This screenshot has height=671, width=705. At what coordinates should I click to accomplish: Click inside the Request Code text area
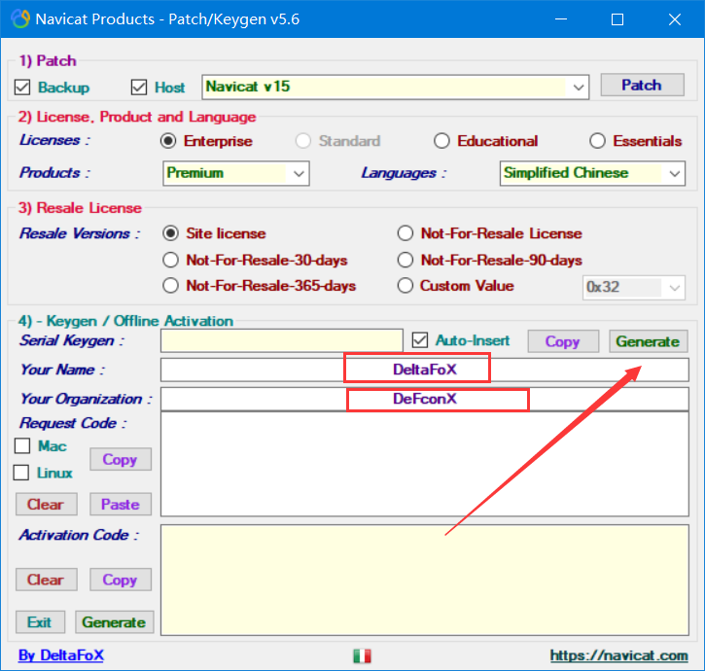point(424,464)
